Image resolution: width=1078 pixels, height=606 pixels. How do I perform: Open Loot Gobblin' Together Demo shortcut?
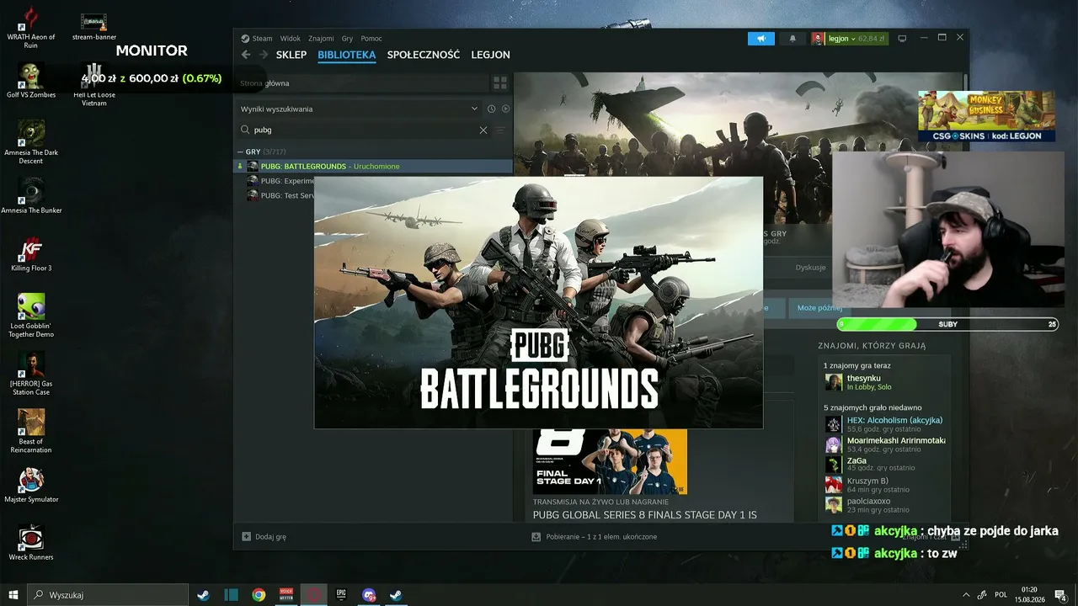click(x=31, y=316)
